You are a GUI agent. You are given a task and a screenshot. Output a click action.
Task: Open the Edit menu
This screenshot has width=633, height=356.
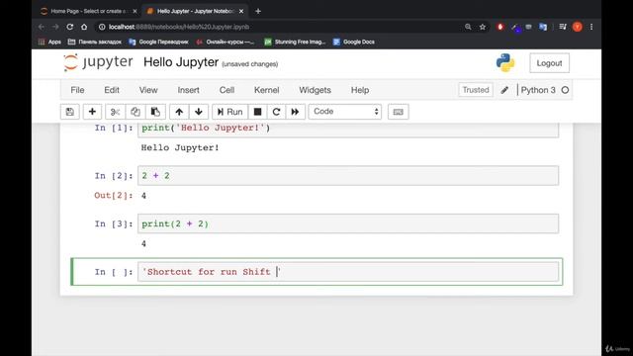coord(112,90)
